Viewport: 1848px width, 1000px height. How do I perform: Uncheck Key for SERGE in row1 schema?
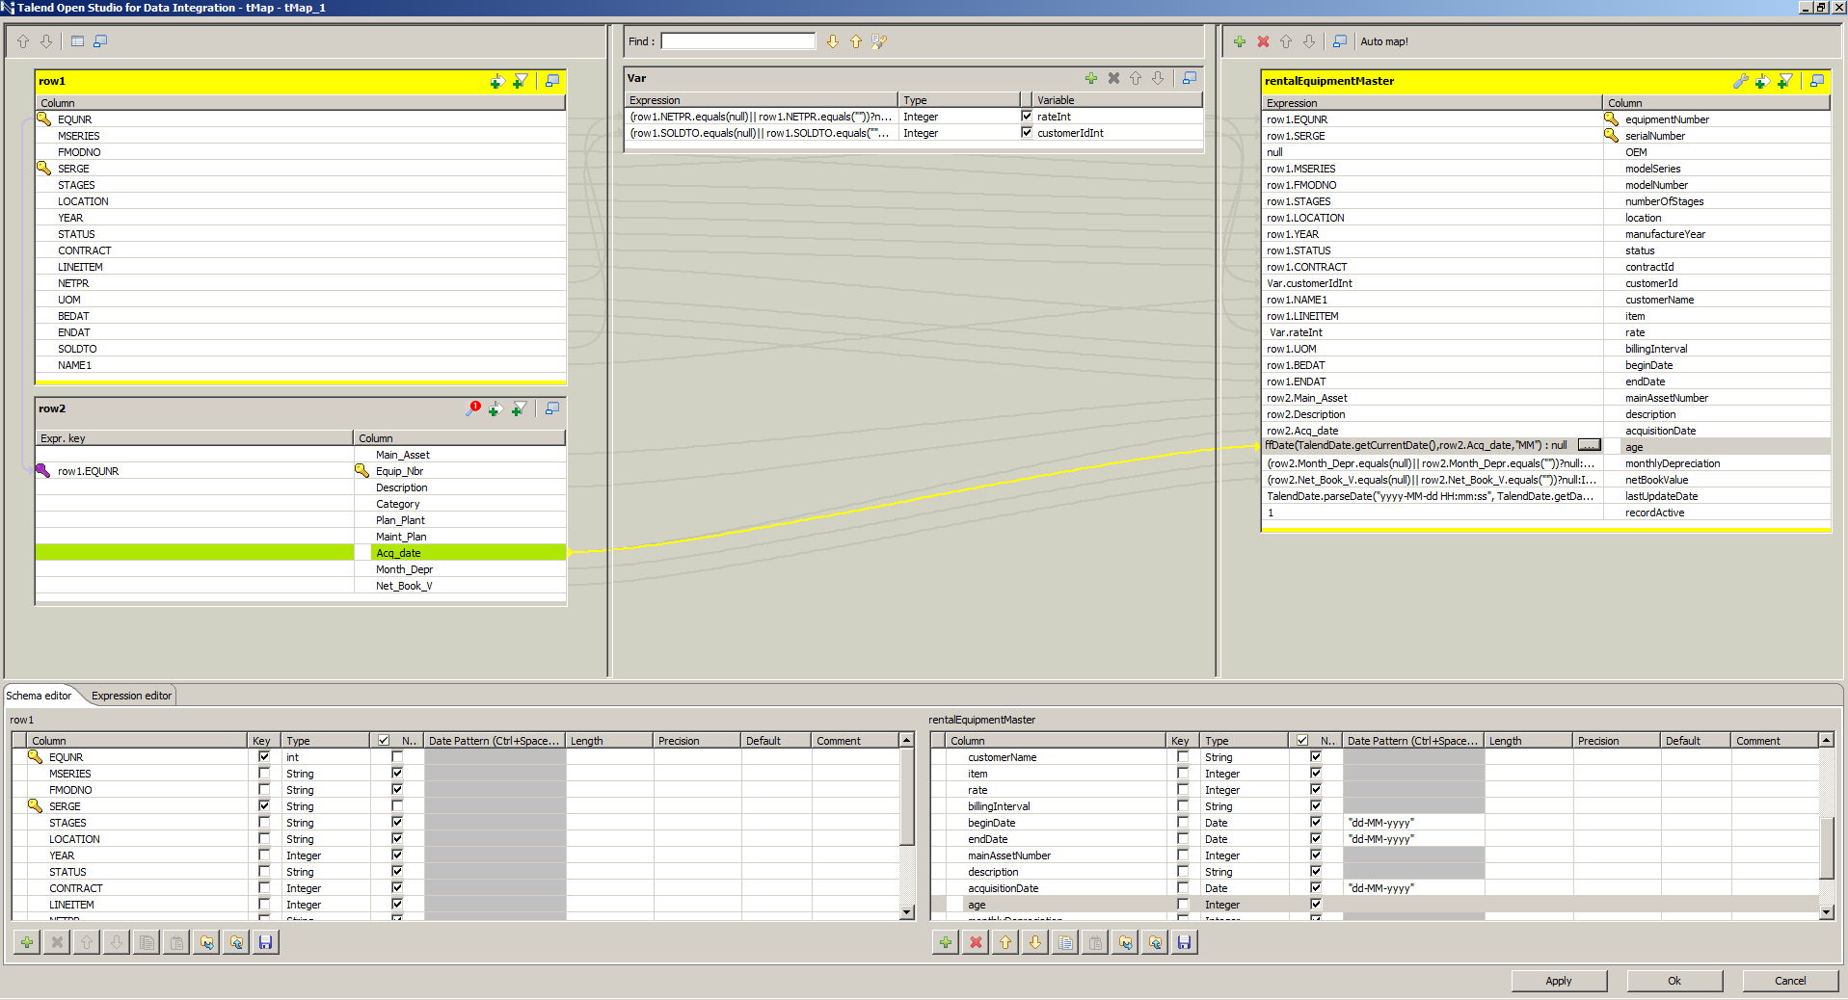pos(264,806)
